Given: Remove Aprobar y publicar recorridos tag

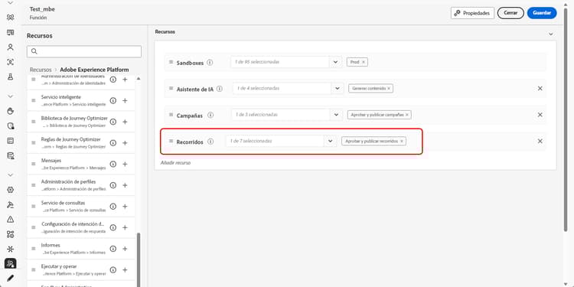Looking at the screenshot, I should 402,142.
